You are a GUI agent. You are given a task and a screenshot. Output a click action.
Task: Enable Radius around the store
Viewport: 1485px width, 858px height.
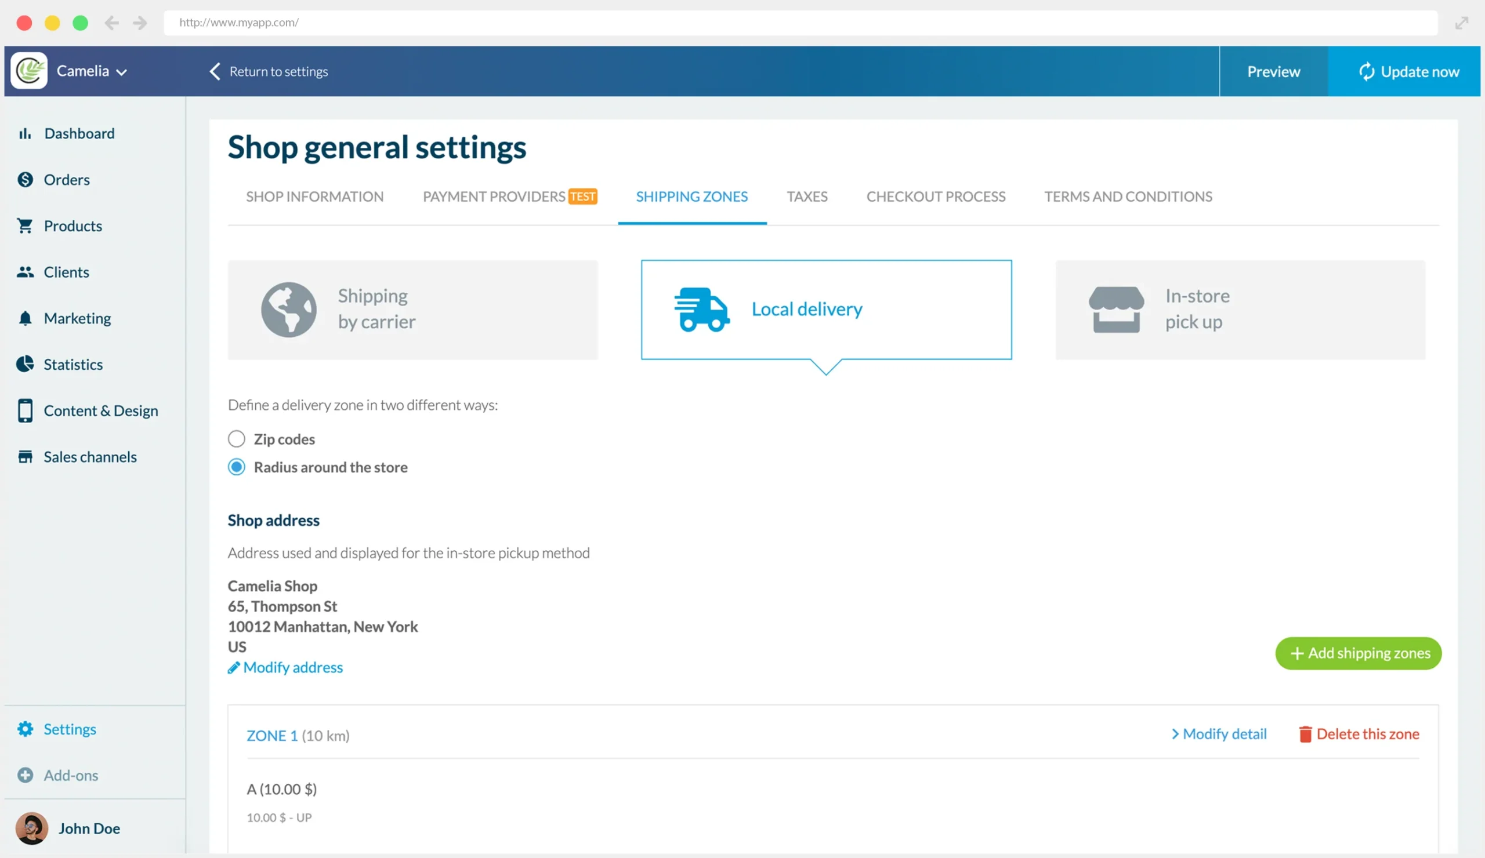pyautogui.click(x=236, y=467)
